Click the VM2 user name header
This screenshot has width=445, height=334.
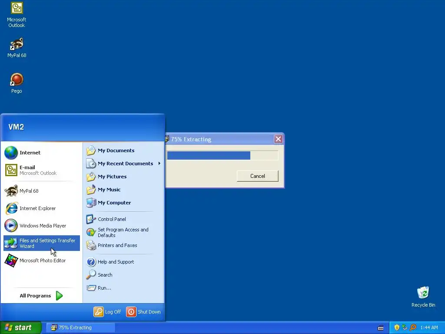(x=16, y=127)
